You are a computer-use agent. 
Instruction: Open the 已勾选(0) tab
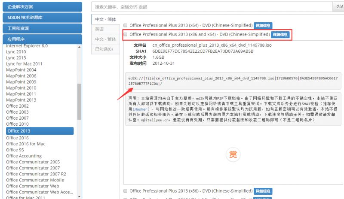pos(105,49)
